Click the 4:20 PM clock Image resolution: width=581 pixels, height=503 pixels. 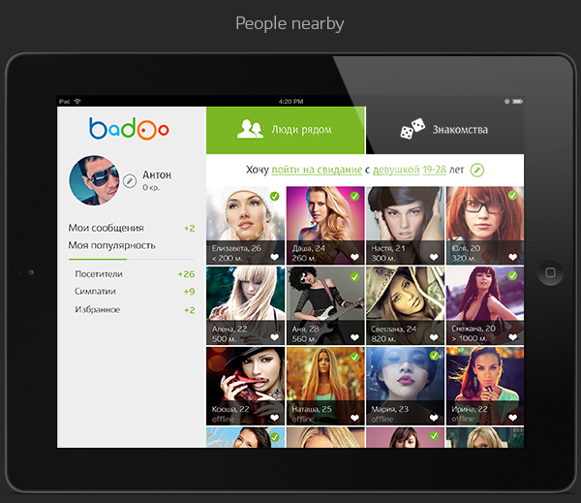point(290,101)
